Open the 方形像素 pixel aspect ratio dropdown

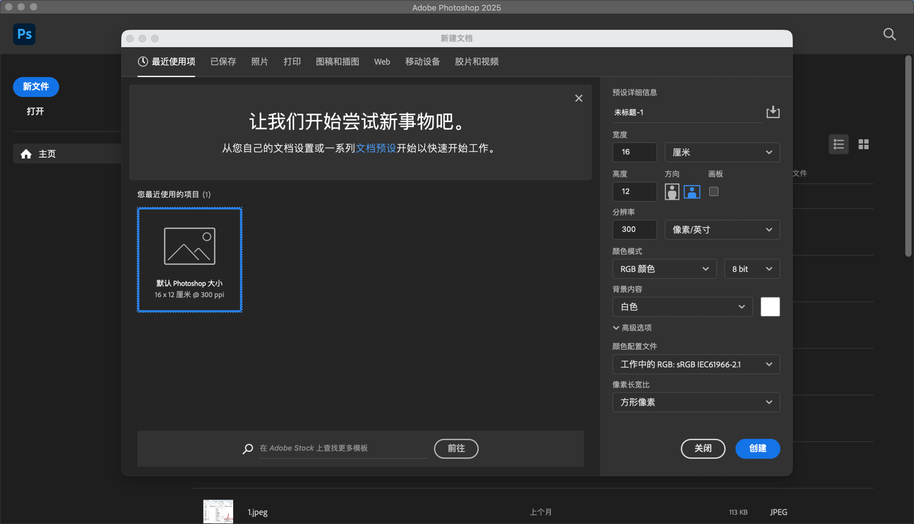pyautogui.click(x=696, y=402)
